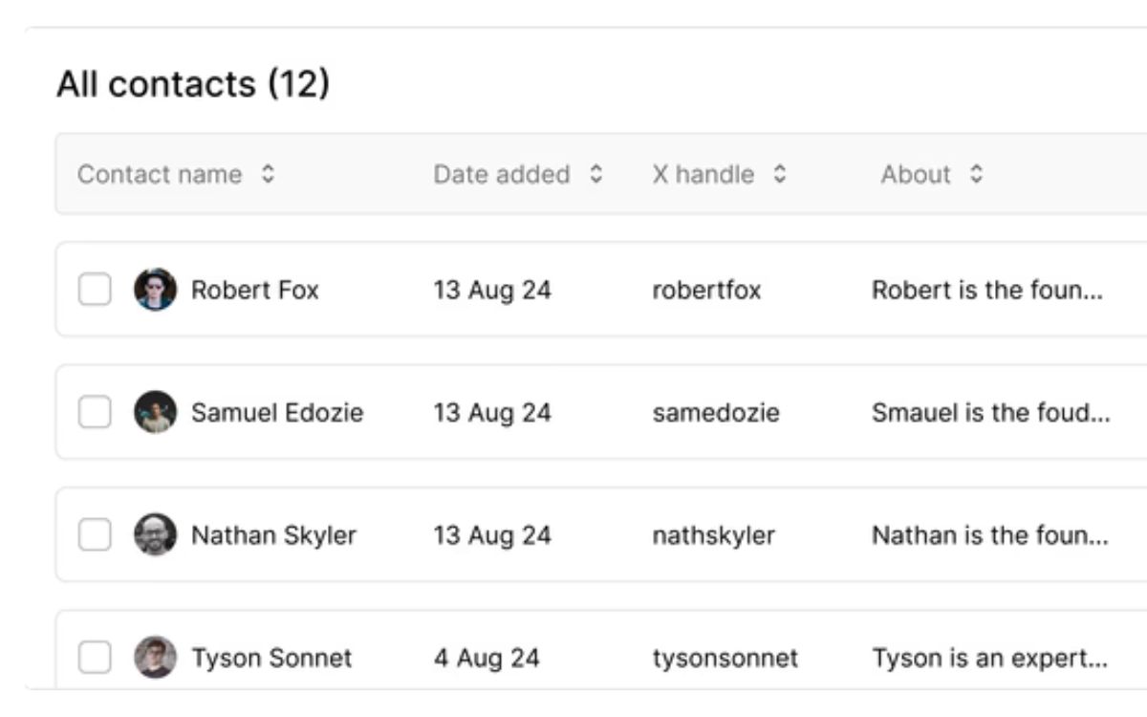Click the X handle sort arrows
1147x717 pixels.
(x=780, y=175)
